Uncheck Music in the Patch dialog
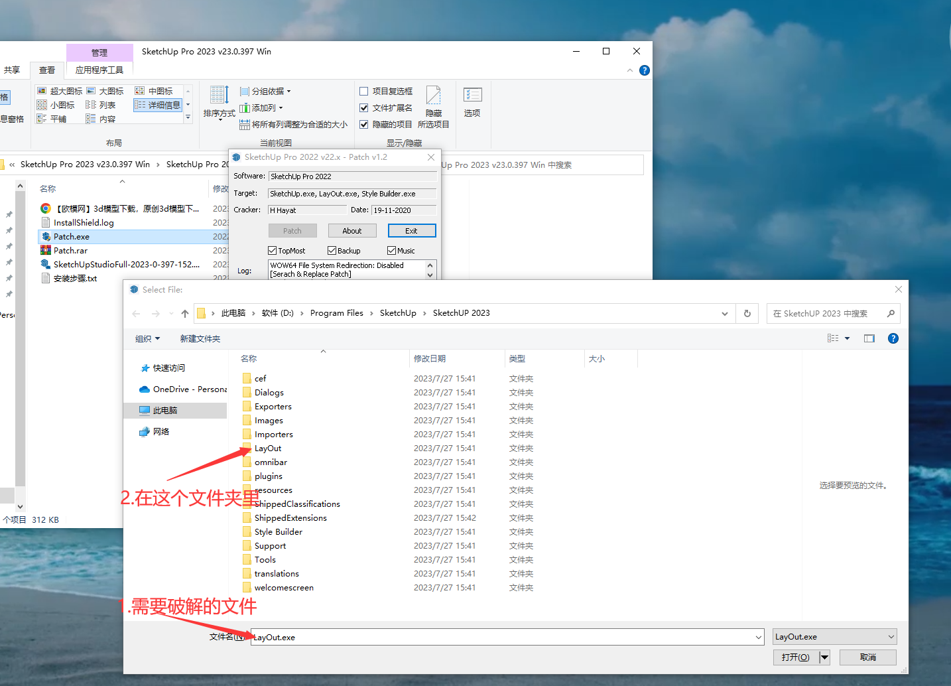 pyautogui.click(x=391, y=251)
